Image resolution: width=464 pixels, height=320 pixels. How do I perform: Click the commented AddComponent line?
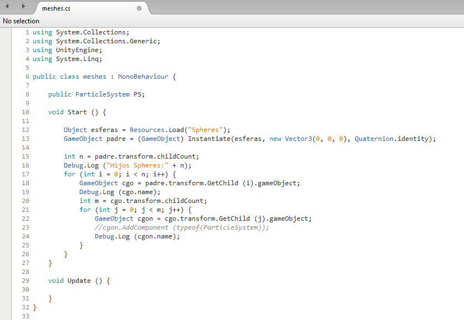181,227
